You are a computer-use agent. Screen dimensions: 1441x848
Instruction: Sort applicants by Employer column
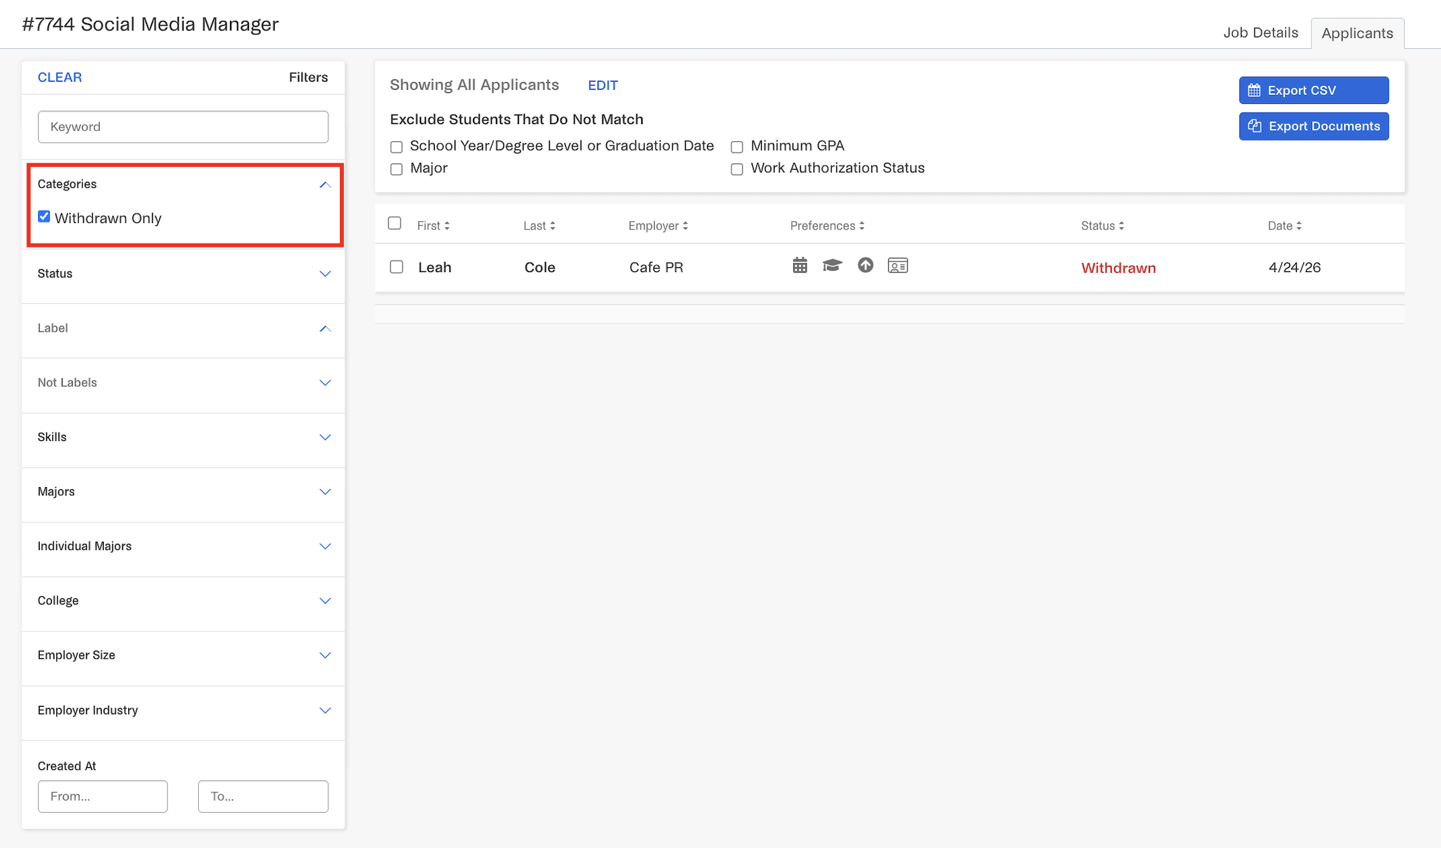click(x=657, y=226)
